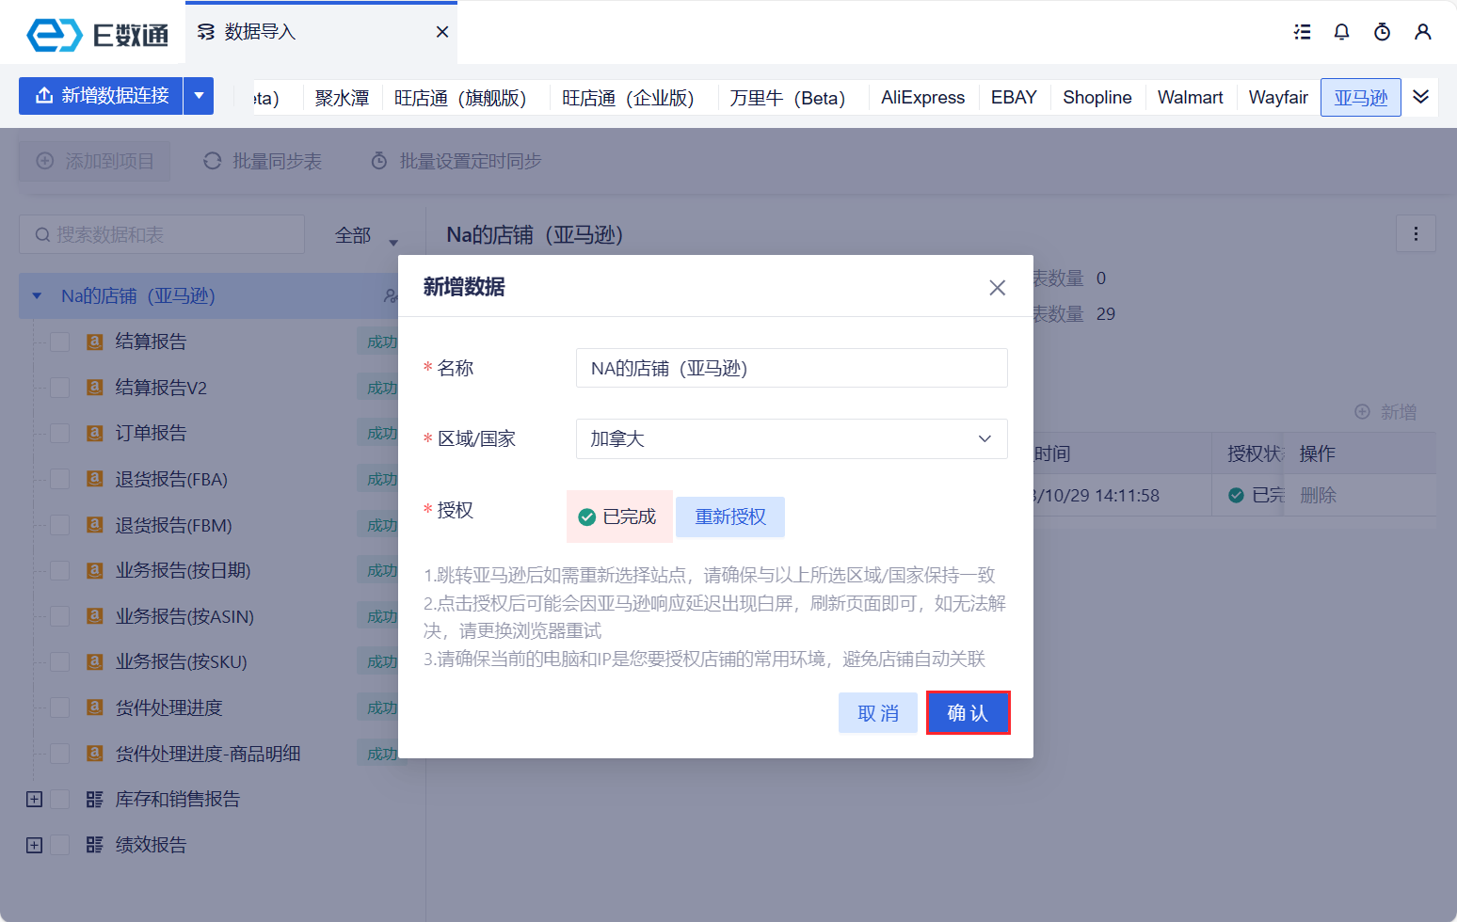Click the E数通 logo
This screenshot has width=1457, height=922.
(98, 35)
